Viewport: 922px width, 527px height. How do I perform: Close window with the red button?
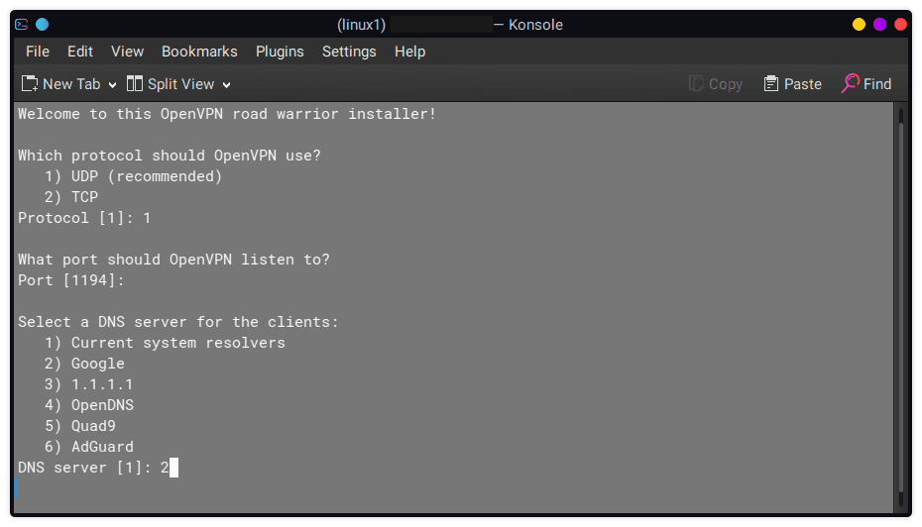coord(900,24)
